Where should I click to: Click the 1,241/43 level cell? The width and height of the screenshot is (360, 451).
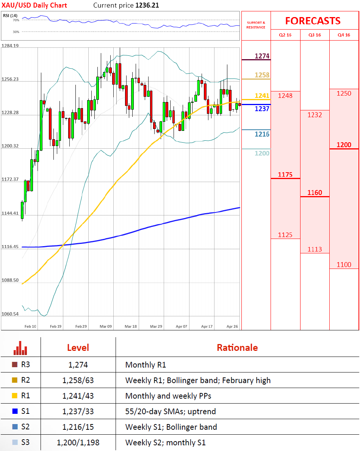(78, 396)
